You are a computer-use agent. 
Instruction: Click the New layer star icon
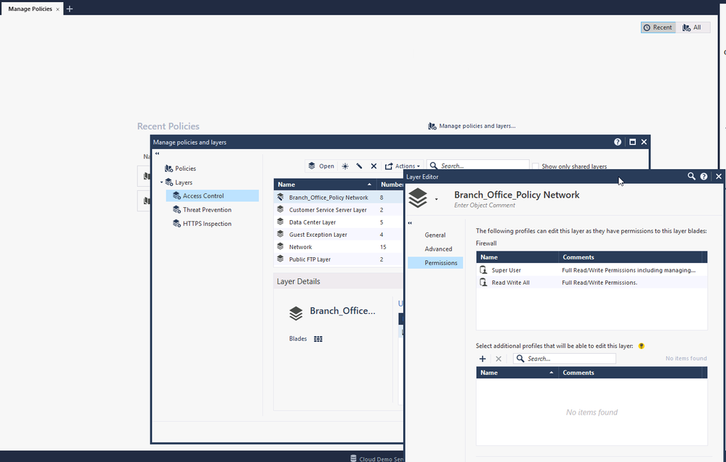click(345, 166)
